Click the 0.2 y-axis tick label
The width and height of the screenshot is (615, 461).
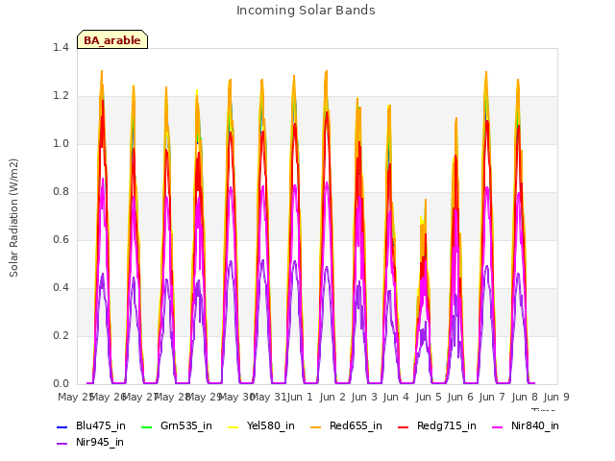point(61,335)
